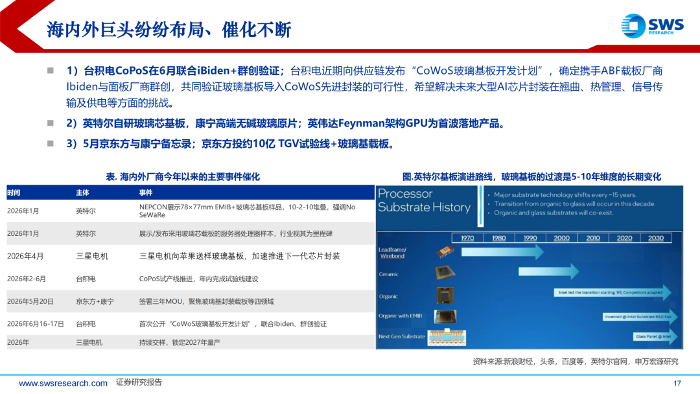Click the 签署三年MOU event cell
The image size is (700, 394).
coord(206,301)
